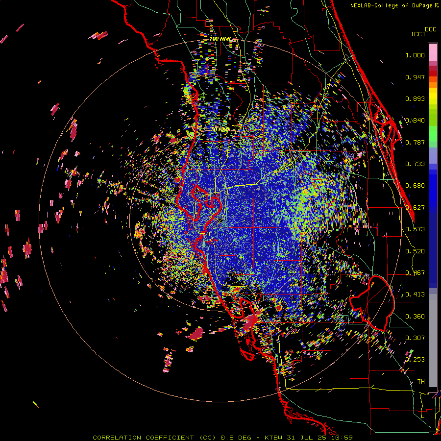This screenshot has height=441, width=441.
Task: Select the 0.947 legend value
Action: [x=415, y=77]
